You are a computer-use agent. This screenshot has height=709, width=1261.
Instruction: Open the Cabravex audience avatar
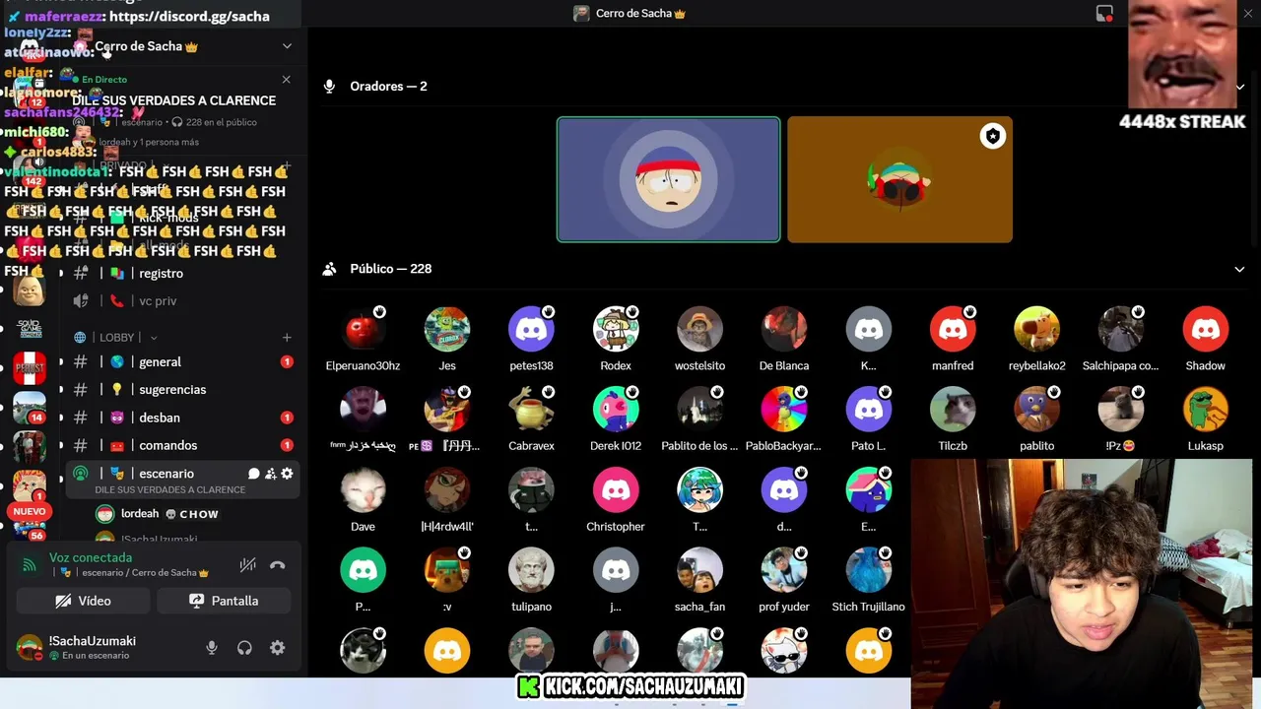(x=531, y=409)
